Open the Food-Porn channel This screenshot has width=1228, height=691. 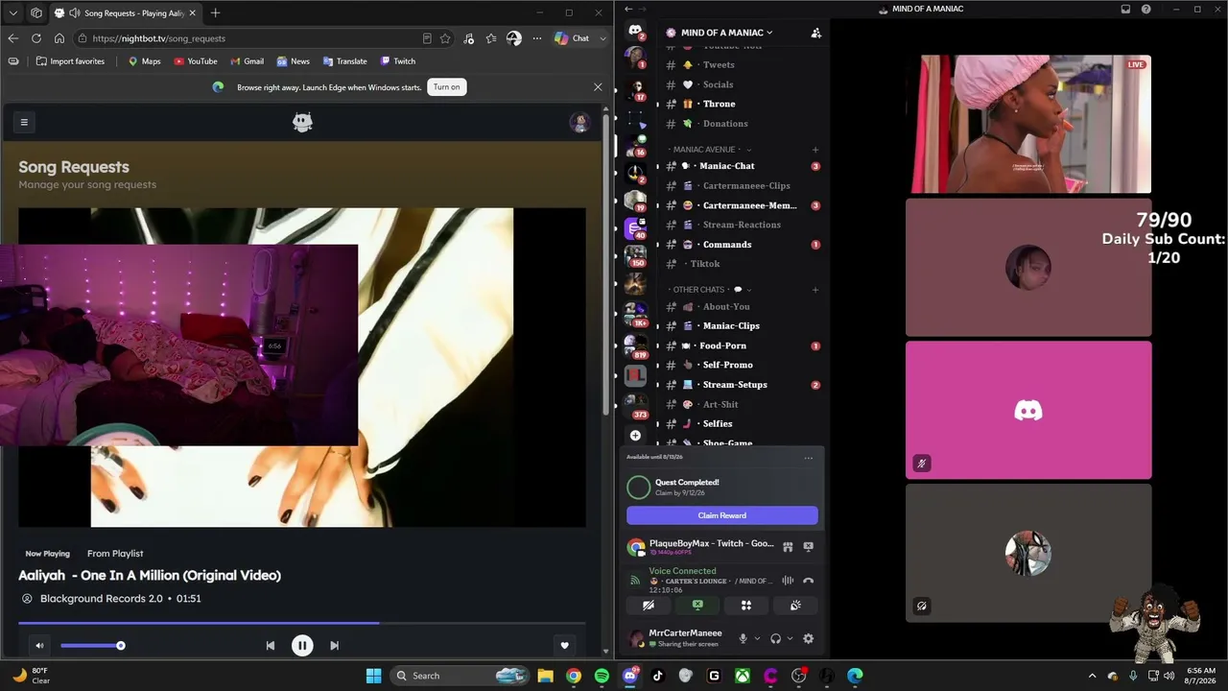[740, 345]
